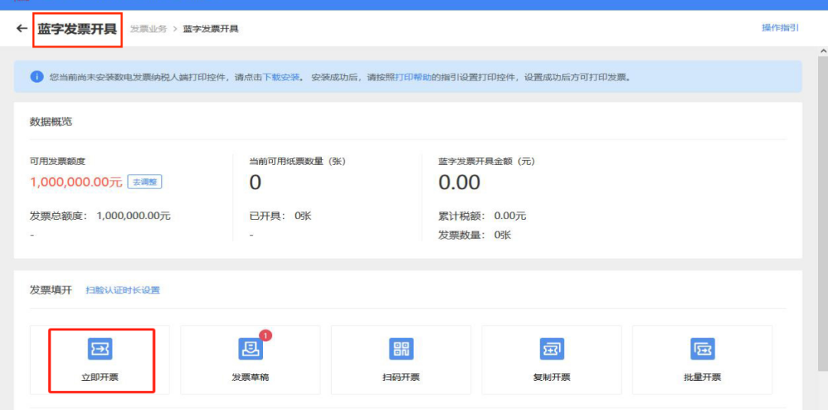Click the back arrow icon

21,28
